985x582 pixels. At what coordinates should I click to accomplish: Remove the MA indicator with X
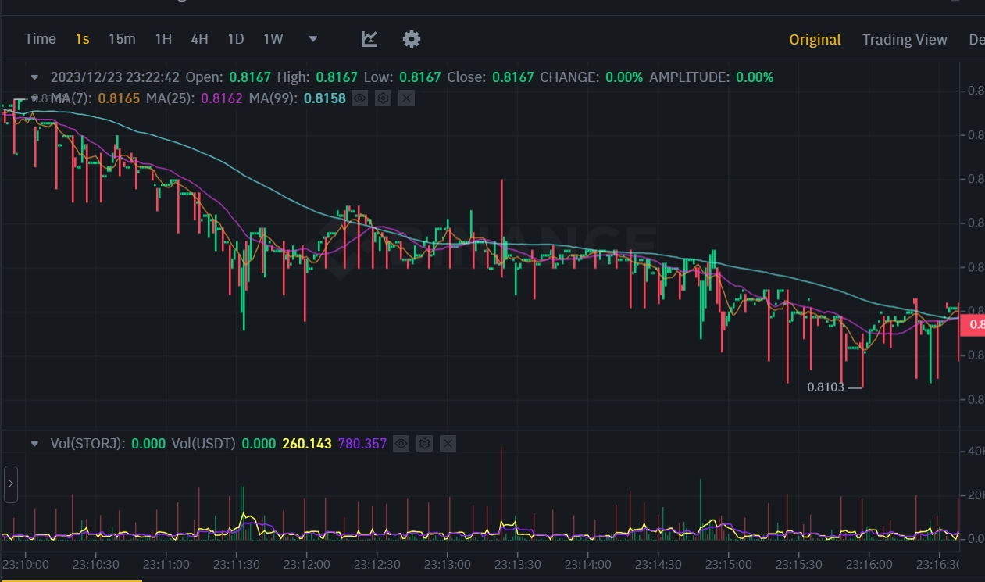pos(406,98)
